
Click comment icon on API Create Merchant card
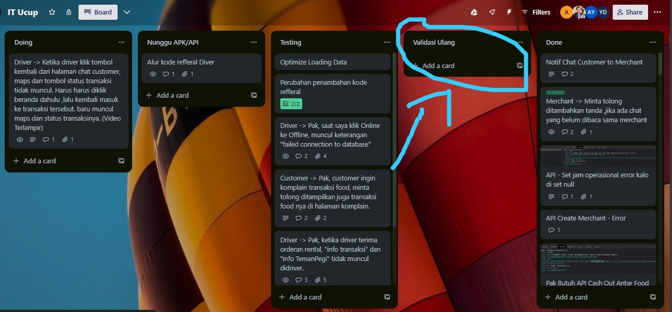pos(551,230)
